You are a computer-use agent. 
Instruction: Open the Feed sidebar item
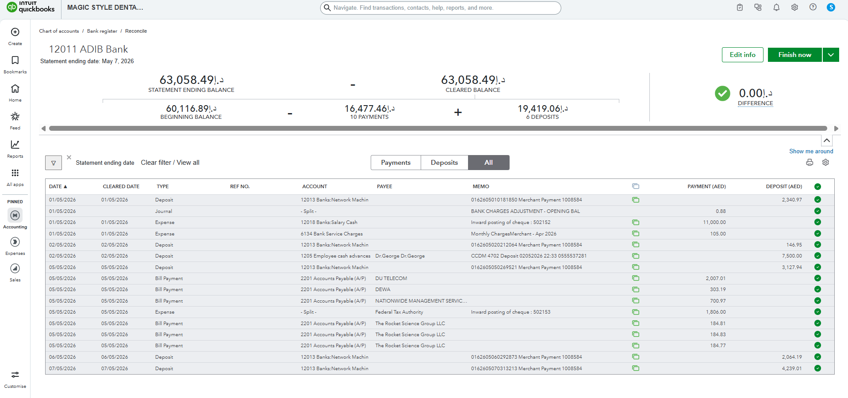[x=15, y=121]
